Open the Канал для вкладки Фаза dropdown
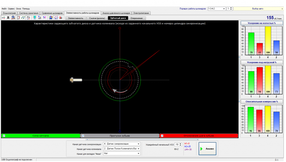 (x=122, y=153)
